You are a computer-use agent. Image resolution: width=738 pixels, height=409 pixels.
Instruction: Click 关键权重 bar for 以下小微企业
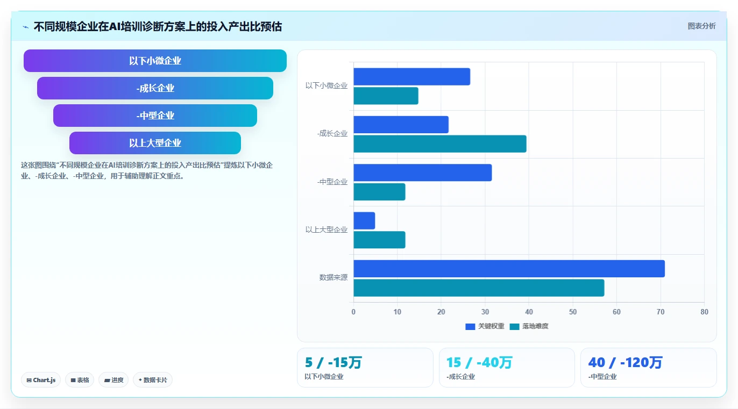[412, 77]
